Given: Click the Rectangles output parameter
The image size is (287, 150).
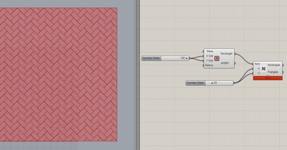Looking at the screenshot, I should click(274, 65).
